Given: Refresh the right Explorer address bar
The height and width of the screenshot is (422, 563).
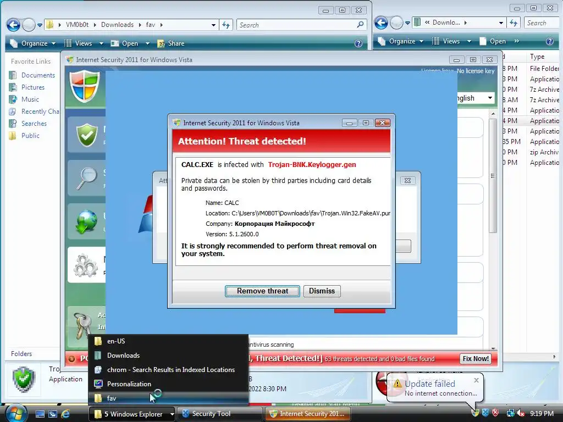Looking at the screenshot, I should point(514,23).
